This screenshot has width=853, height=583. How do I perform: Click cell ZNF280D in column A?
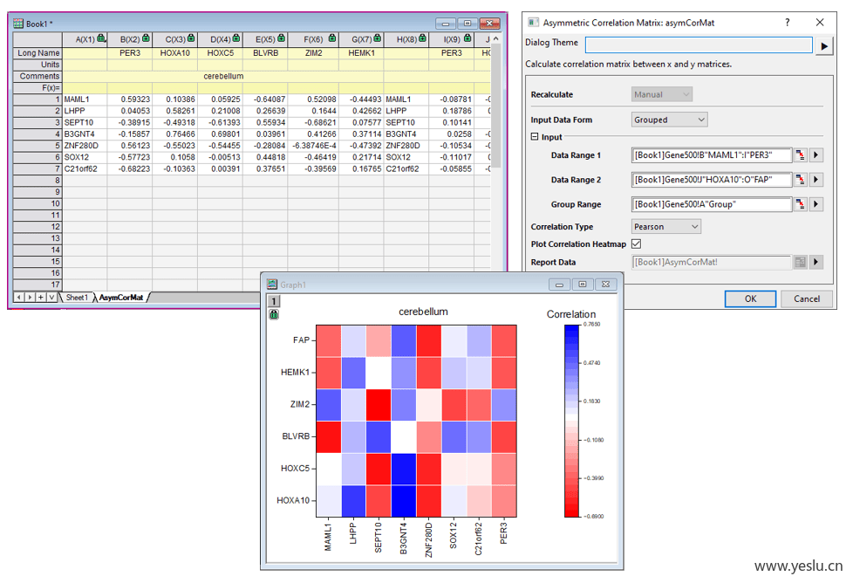pos(85,146)
